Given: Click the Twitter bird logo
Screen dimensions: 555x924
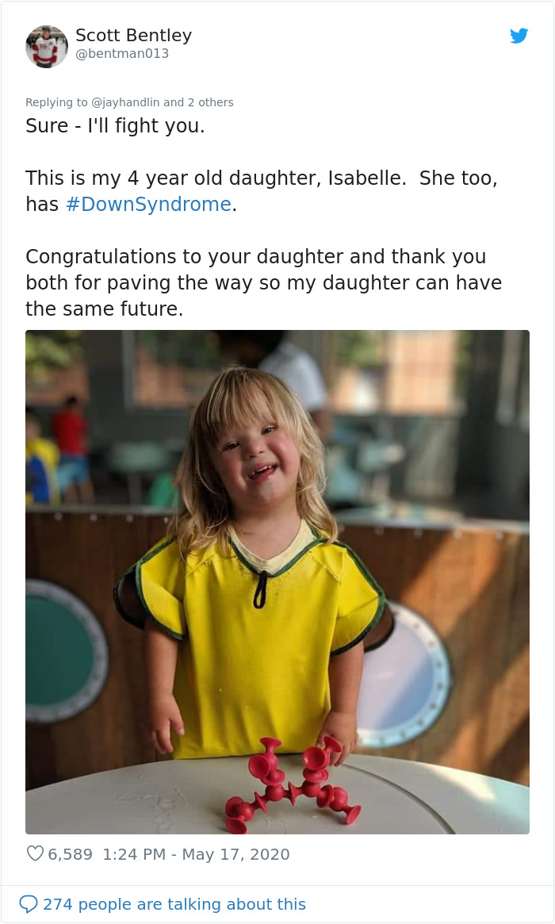Looking at the screenshot, I should 519,36.
